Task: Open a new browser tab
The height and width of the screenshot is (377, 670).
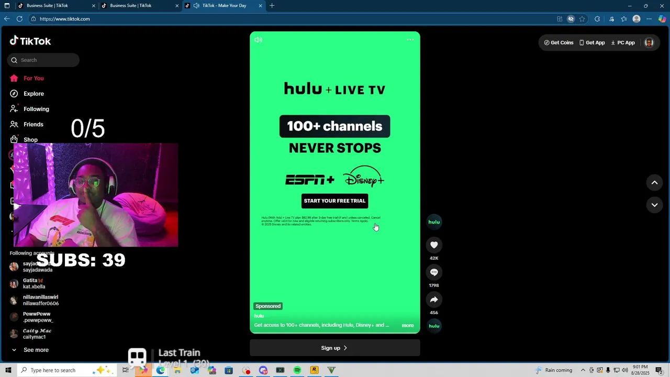Action: pos(272,6)
